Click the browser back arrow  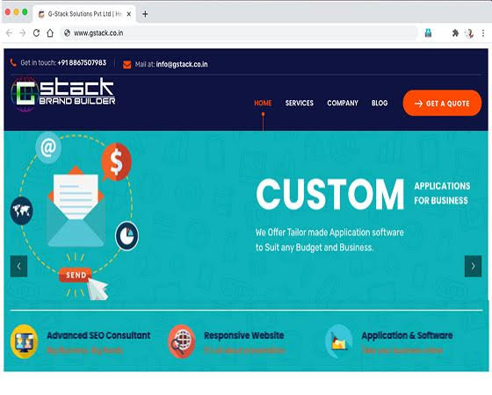click(9, 33)
